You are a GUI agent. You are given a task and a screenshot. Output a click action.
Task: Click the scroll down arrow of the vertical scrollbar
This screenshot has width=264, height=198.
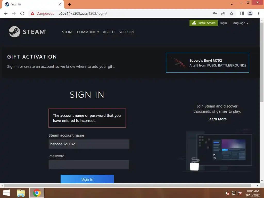point(262,181)
